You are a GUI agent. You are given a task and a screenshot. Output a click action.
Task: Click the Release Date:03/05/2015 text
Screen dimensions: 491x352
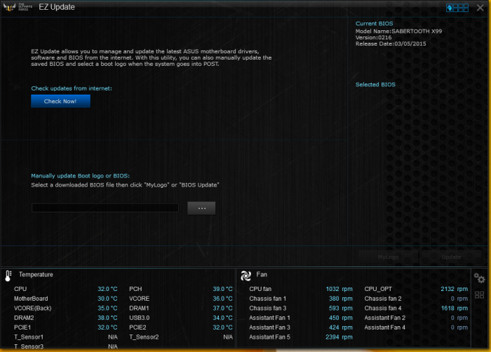(x=391, y=44)
